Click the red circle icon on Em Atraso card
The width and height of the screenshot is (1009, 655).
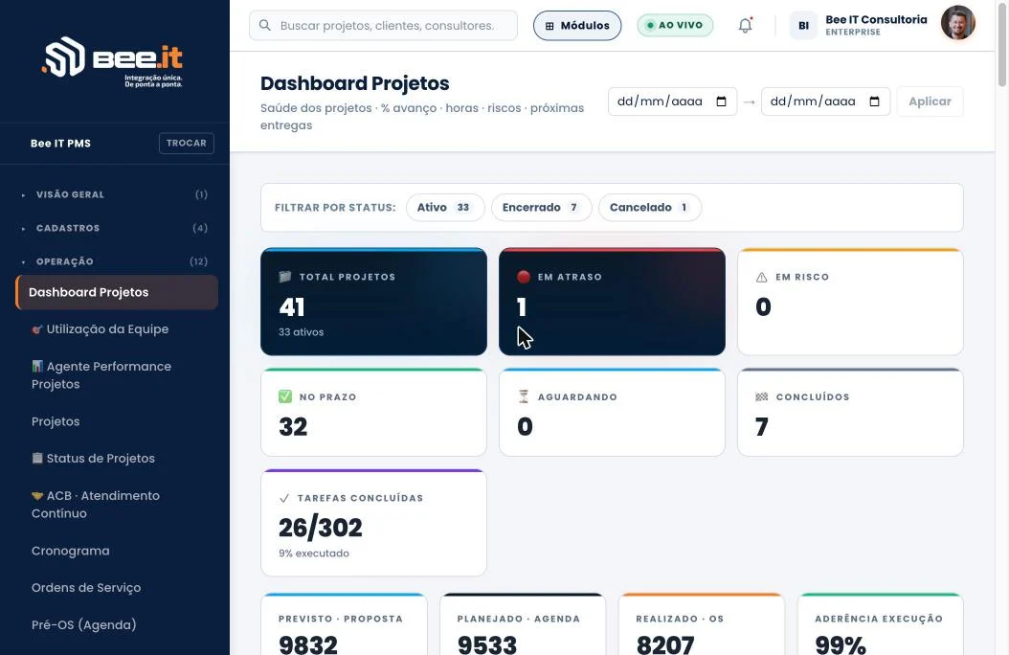pos(523,277)
